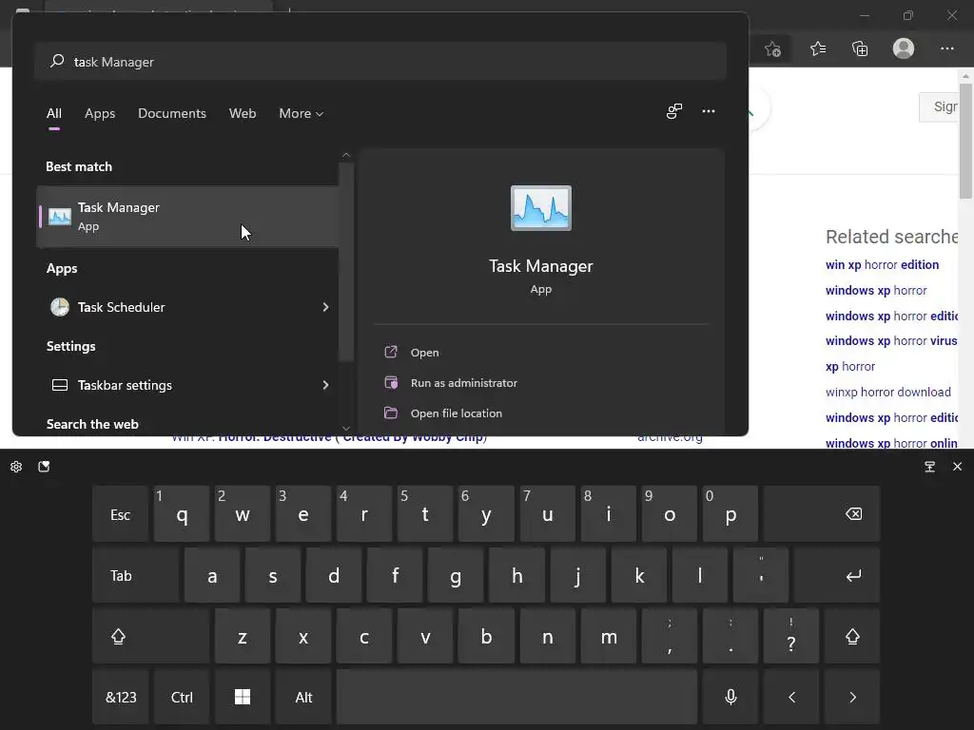The height and width of the screenshot is (730, 974).
Task: Tap the m key
Action: tap(609, 636)
